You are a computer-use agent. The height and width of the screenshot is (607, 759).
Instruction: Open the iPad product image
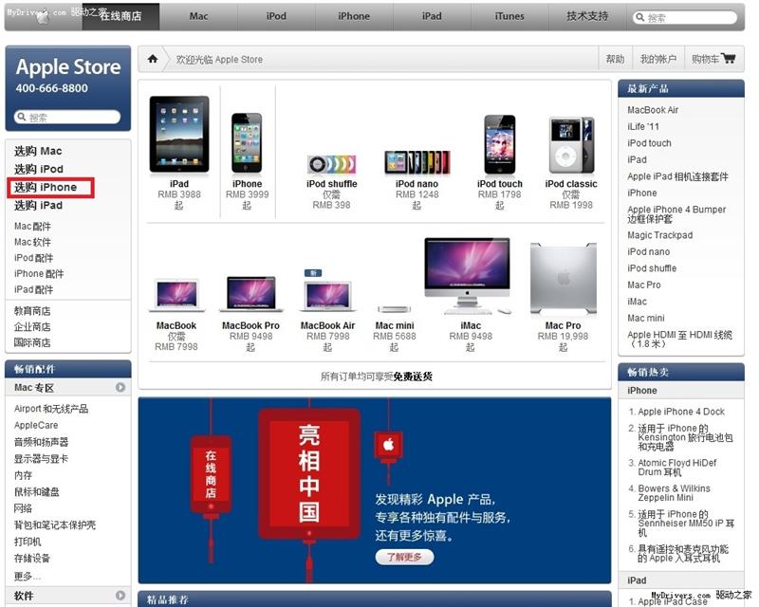tap(179, 134)
